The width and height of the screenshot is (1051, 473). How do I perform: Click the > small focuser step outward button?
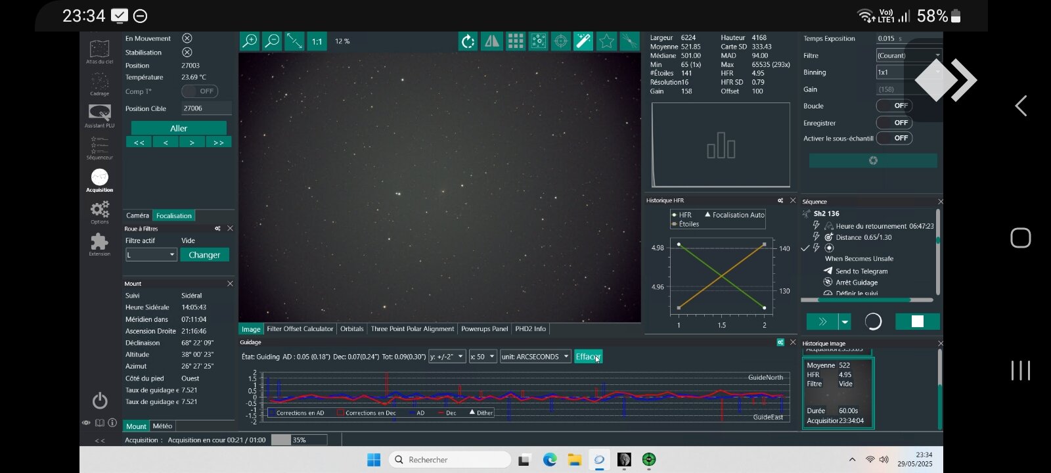coord(192,142)
